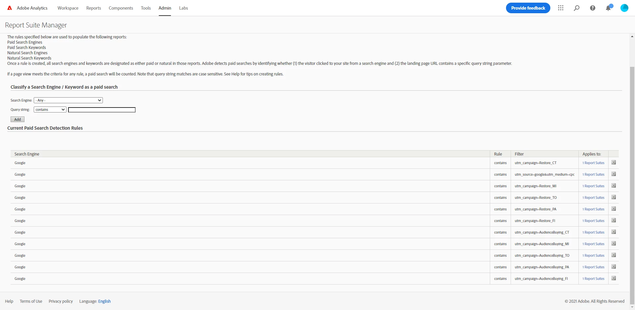Open Report Suites link for AudienceBuying_FI rule
Screen dimensions: 635x310
click(x=593, y=279)
